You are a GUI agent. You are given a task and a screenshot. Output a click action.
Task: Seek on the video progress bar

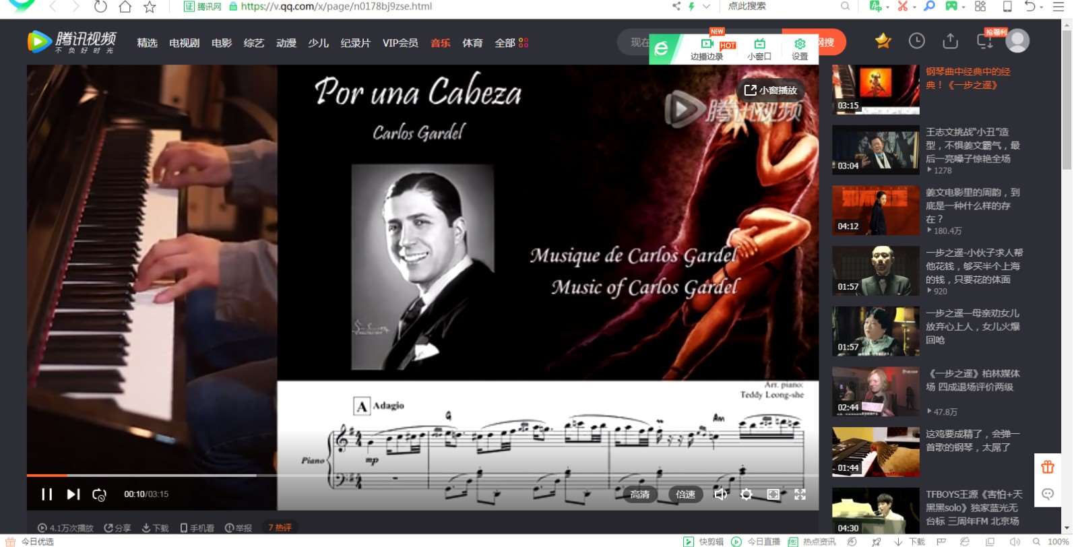(x=422, y=476)
